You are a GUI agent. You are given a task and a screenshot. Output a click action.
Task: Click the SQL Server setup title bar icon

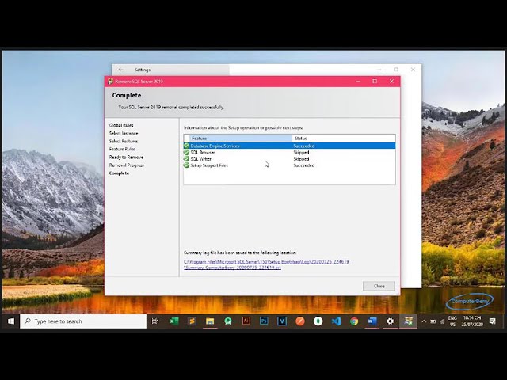(111, 82)
